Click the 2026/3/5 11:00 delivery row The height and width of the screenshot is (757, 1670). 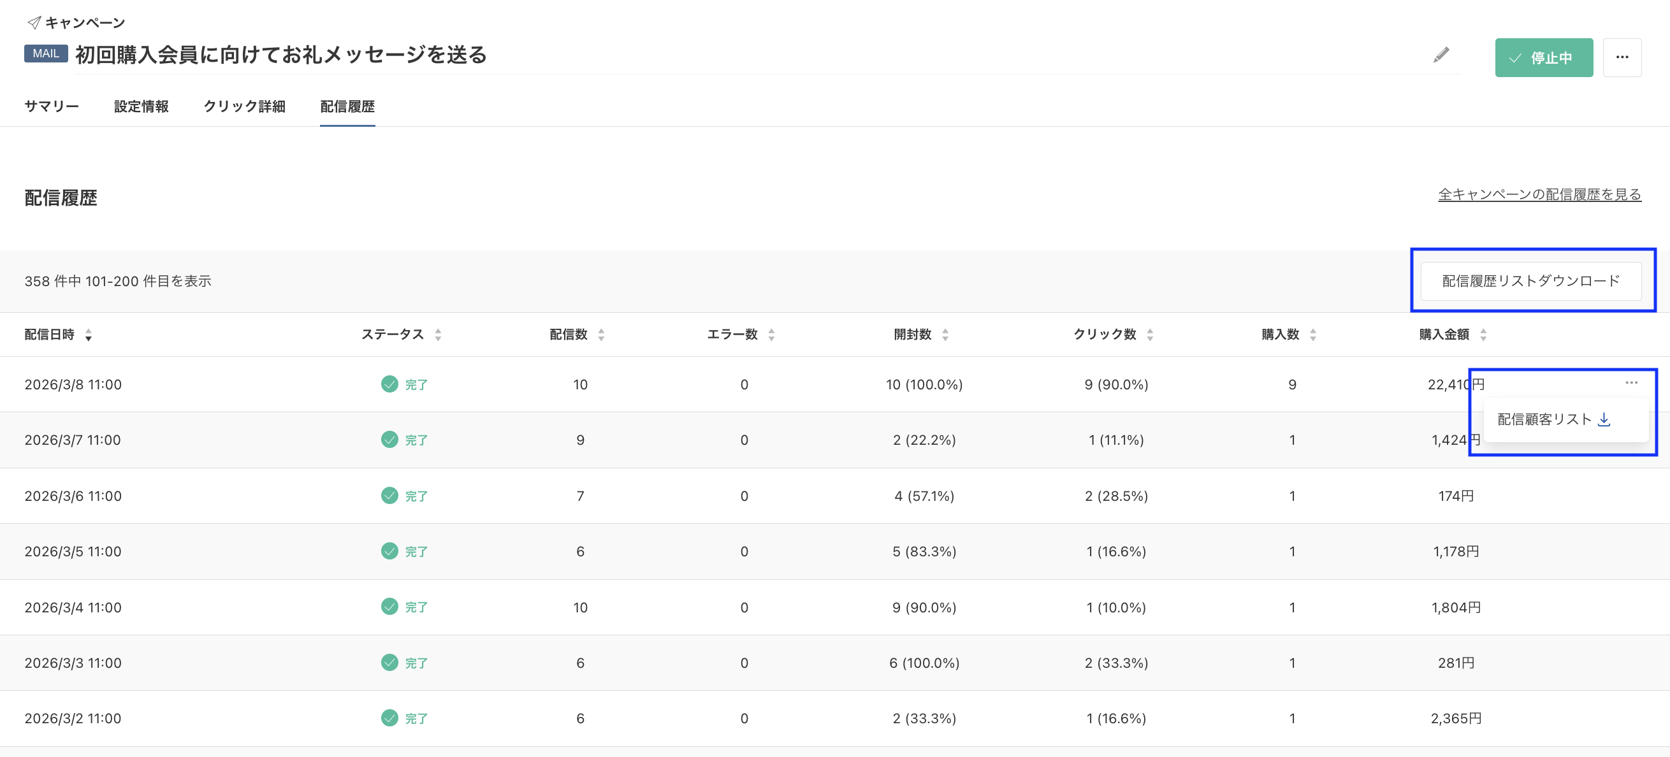coord(73,552)
